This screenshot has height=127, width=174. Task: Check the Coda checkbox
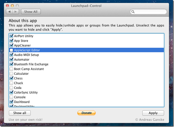click(x=12, y=88)
